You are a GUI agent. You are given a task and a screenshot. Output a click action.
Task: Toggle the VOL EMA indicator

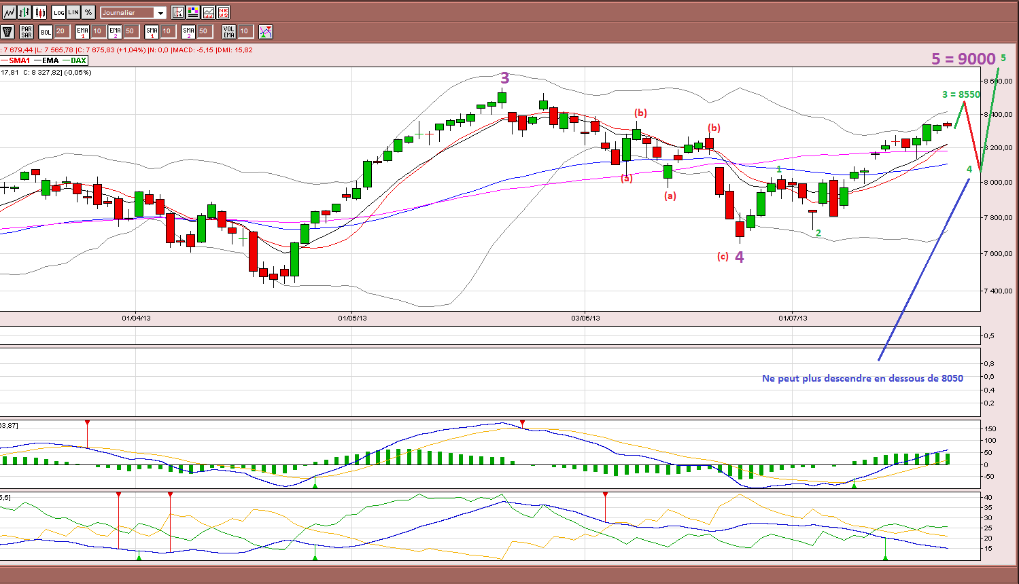229,31
